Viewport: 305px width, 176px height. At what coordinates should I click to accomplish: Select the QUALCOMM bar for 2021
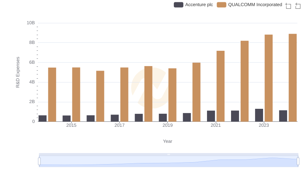[221, 86]
